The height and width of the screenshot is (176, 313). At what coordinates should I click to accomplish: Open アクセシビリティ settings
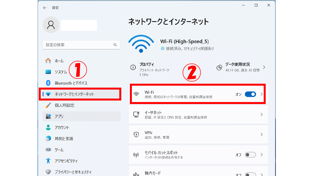point(81,161)
